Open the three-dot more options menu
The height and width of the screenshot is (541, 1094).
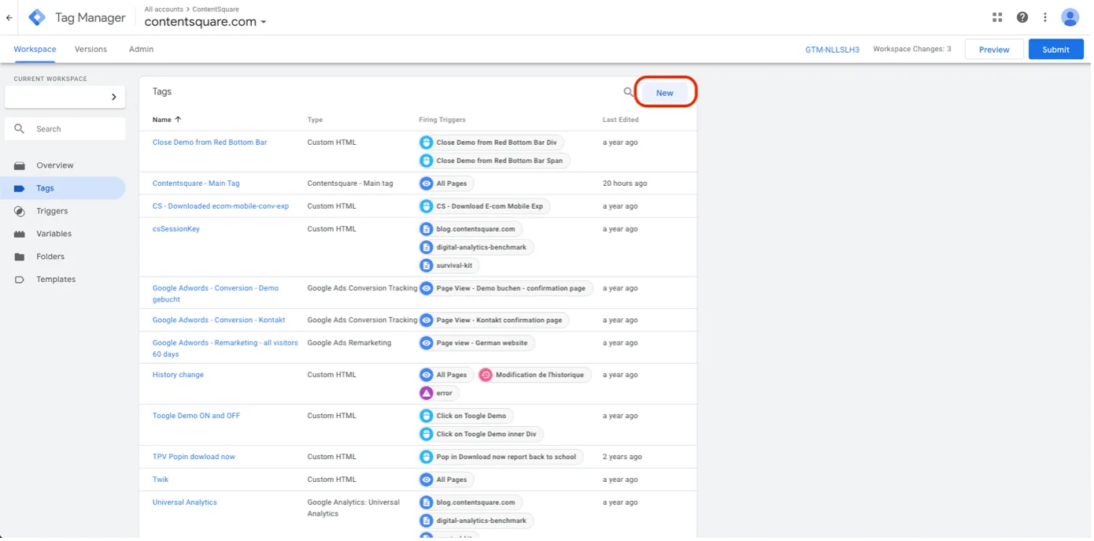tap(1045, 17)
